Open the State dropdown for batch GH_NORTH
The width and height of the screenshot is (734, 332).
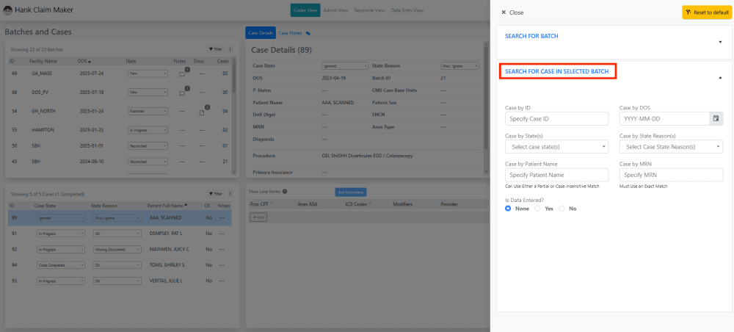pos(148,112)
